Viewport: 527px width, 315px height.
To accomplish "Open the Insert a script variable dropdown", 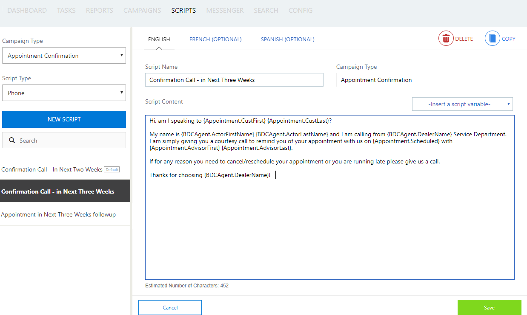I will [462, 104].
